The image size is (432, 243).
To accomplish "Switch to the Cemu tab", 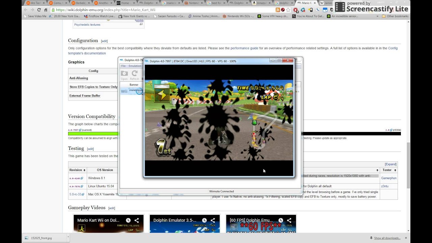I will point(58,3).
